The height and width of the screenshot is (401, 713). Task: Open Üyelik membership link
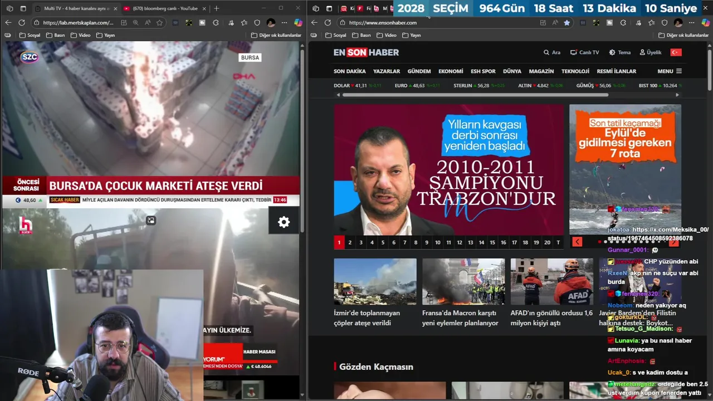pyautogui.click(x=651, y=52)
